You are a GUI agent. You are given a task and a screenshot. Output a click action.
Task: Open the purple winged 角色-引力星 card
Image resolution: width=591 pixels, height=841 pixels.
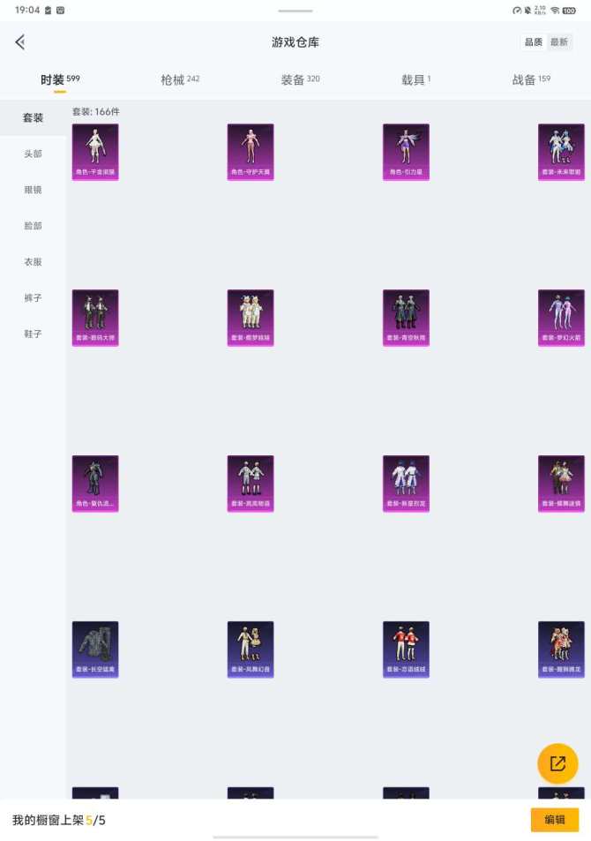tap(406, 152)
